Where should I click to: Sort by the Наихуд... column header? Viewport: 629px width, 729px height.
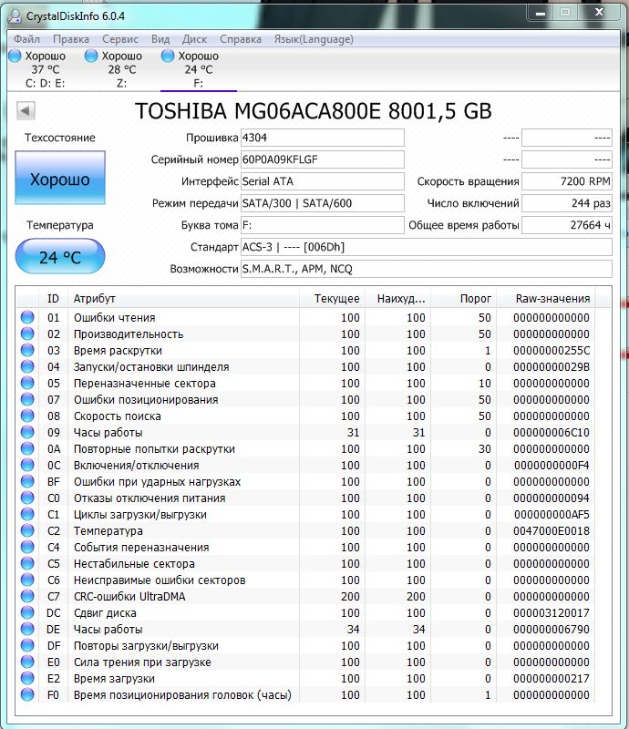point(397,299)
